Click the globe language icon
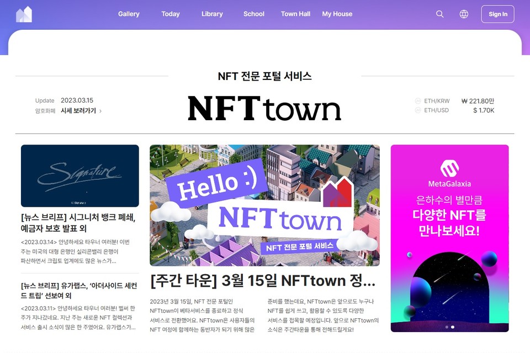530x353 pixels. click(x=463, y=14)
